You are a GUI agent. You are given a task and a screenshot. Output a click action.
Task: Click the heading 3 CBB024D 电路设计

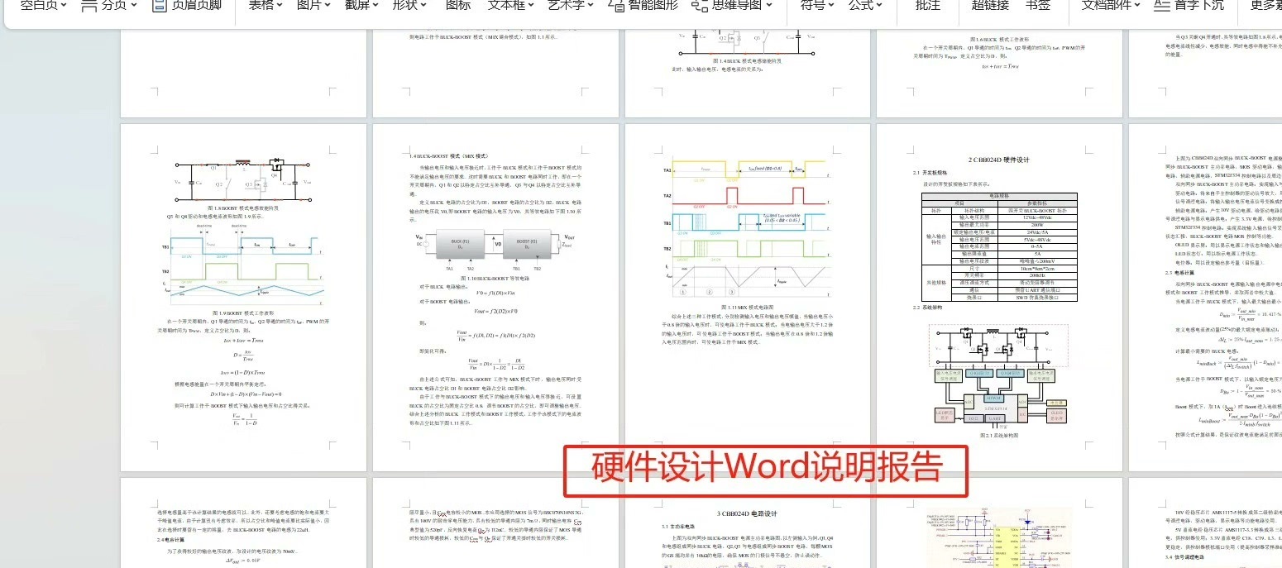(x=747, y=513)
